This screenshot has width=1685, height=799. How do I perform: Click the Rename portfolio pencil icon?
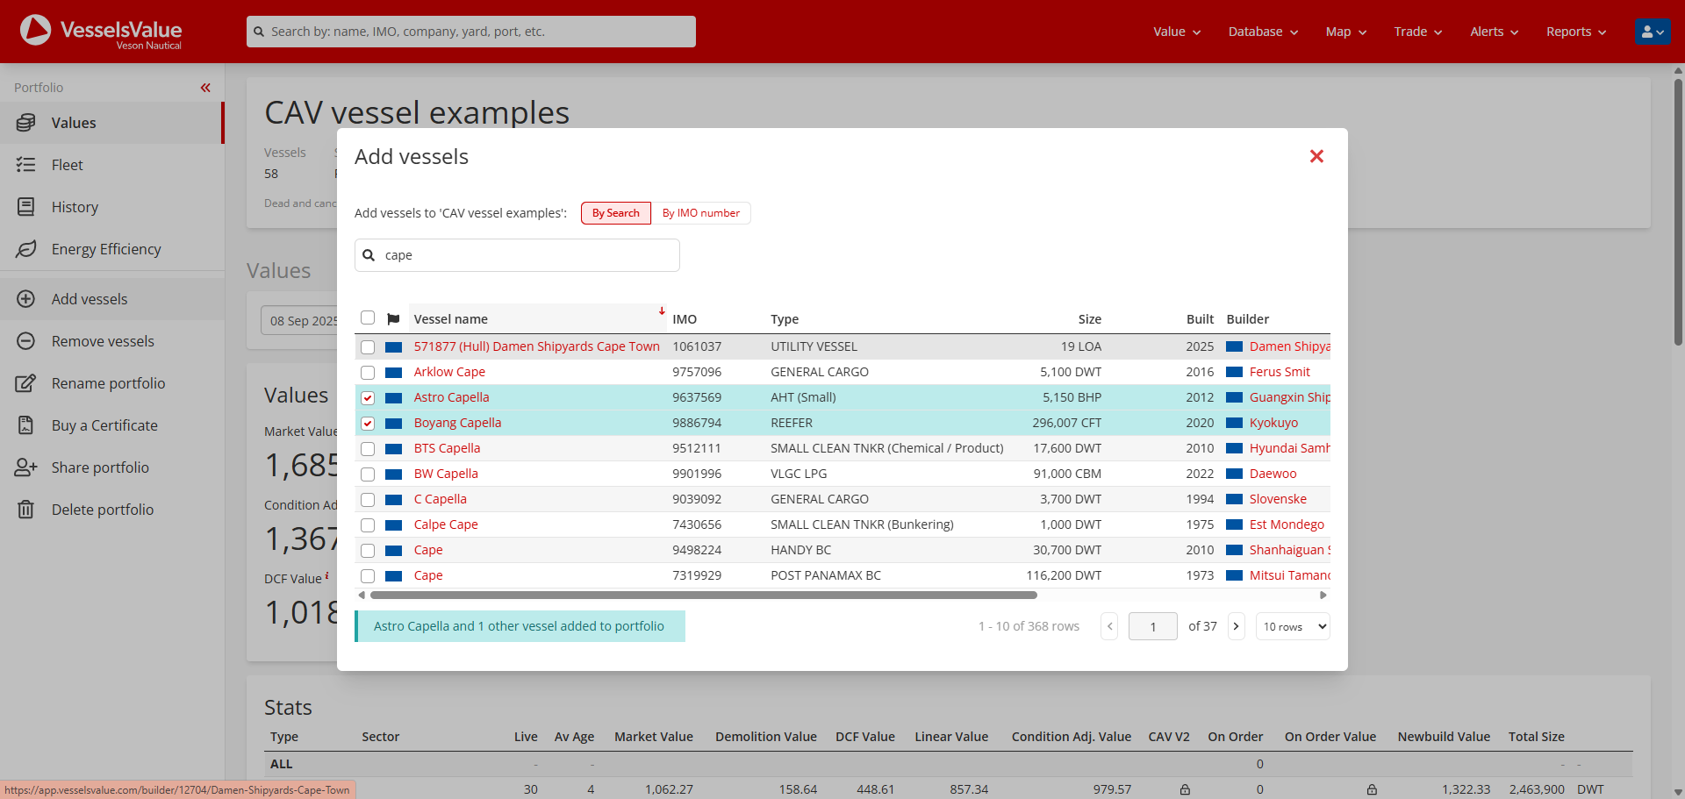[x=26, y=383]
